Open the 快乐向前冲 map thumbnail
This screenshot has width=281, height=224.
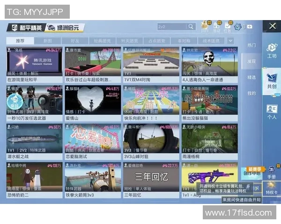pyautogui.click(x=151, y=100)
